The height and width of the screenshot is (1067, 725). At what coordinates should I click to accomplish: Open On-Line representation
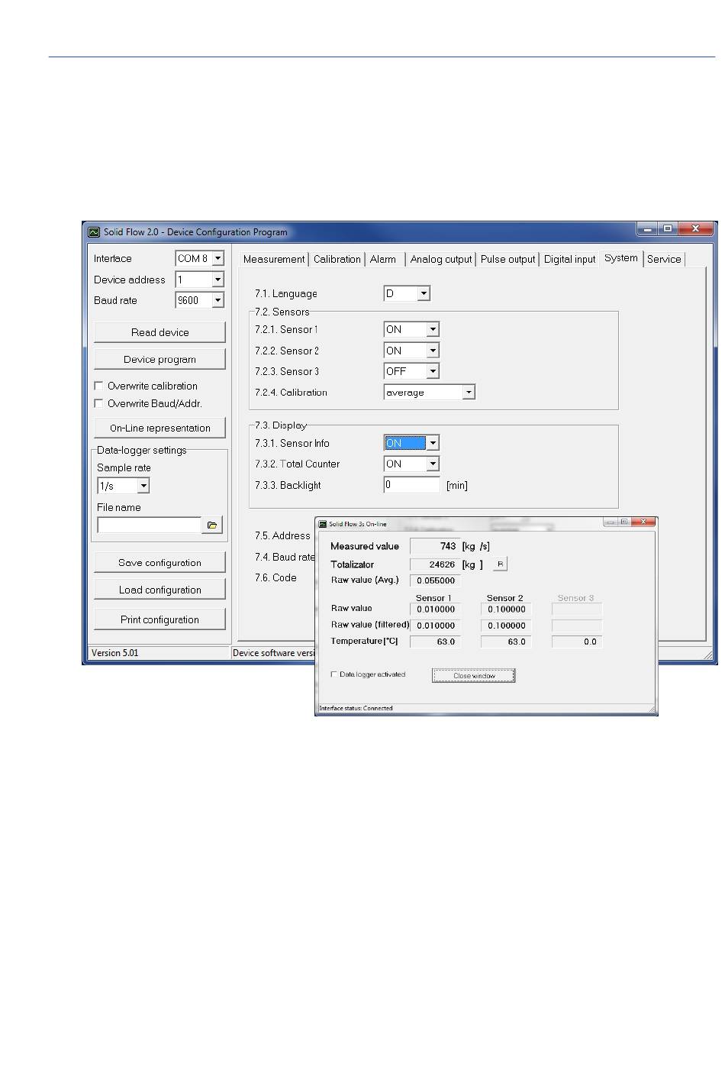[x=159, y=428]
